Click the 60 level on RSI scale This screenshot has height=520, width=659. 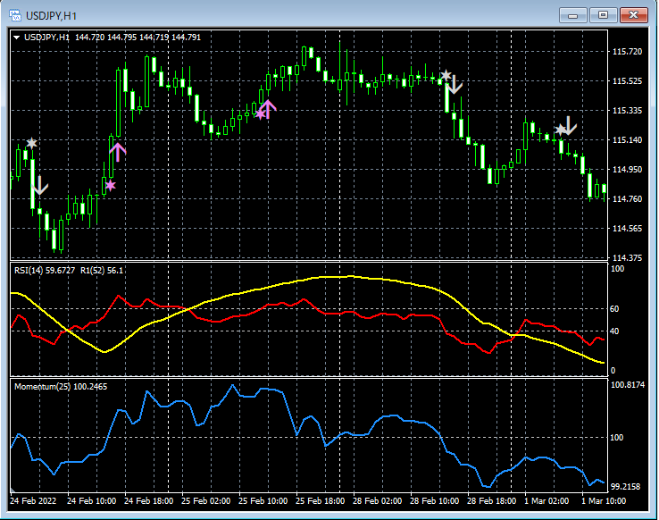pyautogui.click(x=613, y=309)
